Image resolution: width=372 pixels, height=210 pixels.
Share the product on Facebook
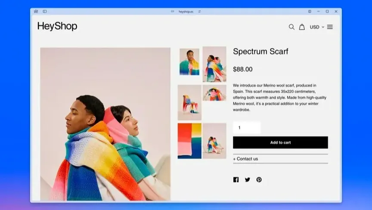236,179
